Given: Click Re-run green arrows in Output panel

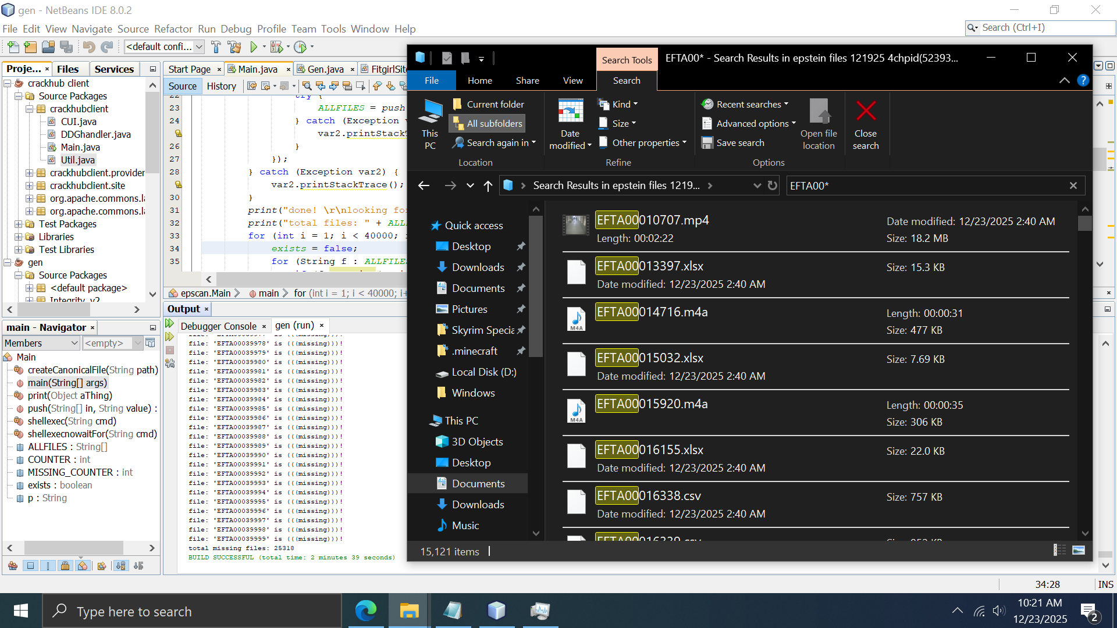Looking at the screenshot, I should point(170,324).
